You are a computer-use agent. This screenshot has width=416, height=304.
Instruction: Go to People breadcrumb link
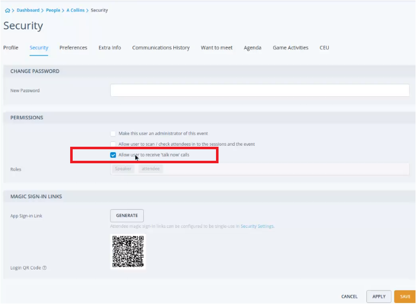[x=53, y=11]
